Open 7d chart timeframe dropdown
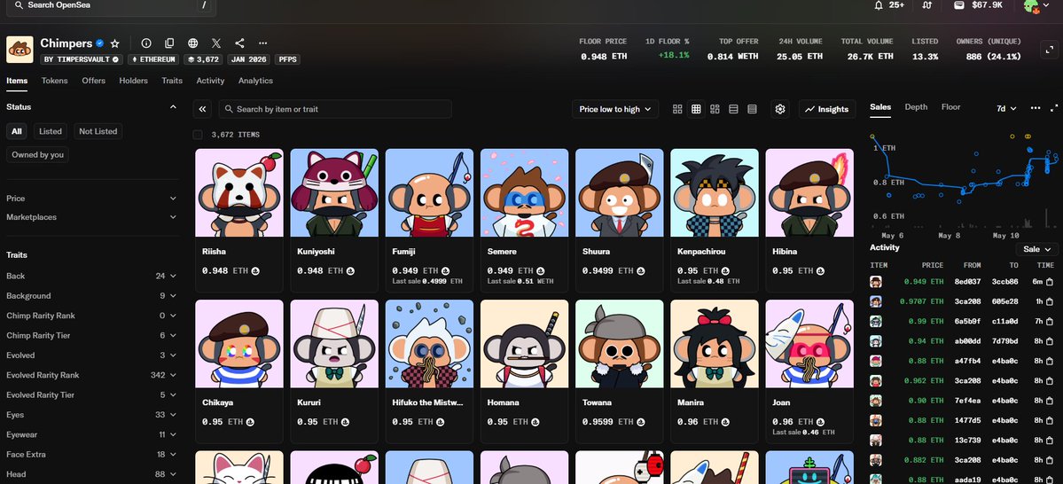The image size is (1063, 484). pos(1007,108)
